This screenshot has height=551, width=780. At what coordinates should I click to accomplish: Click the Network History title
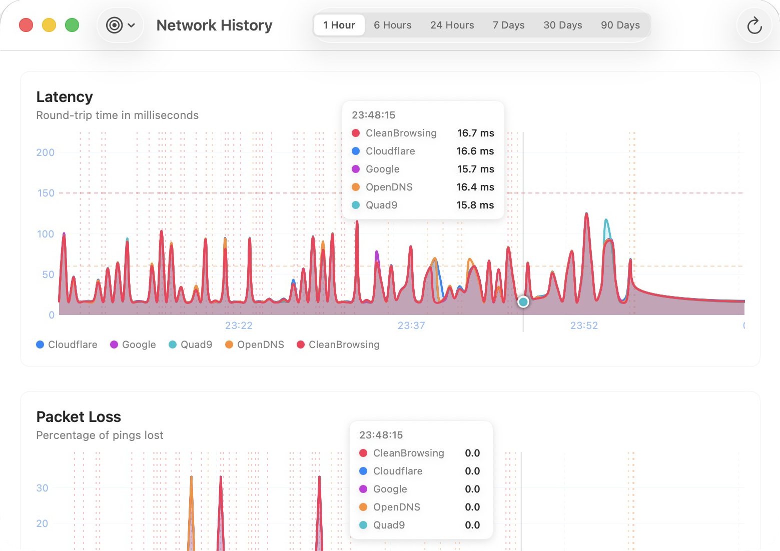coord(214,25)
